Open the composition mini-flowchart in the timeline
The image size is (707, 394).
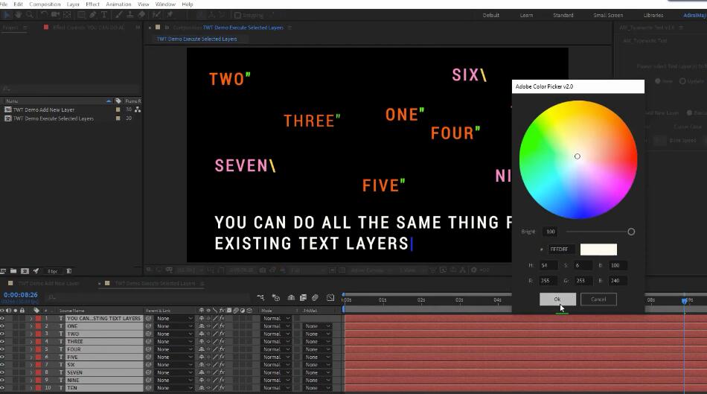[x=260, y=297]
